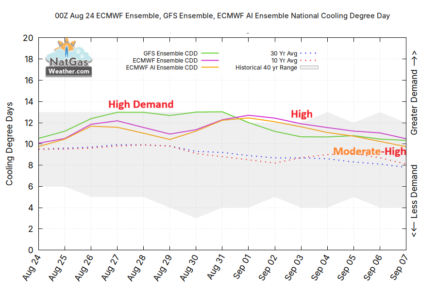Screen dimensions: 437x291
Task: Click the Sep 06 date label
Action: tap(372, 267)
